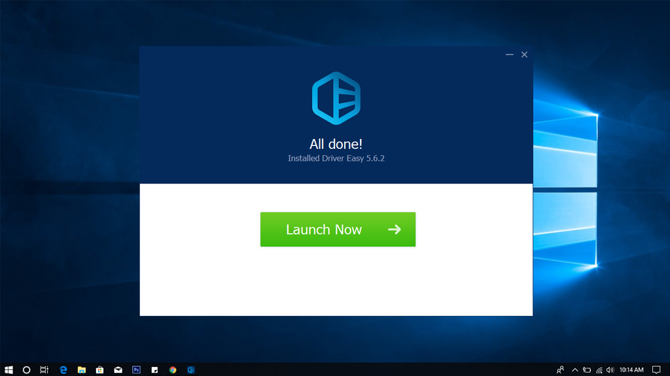Viewport: 670px width, 376px height.
Task: Select Driver Easy icon in taskbar
Action: [x=191, y=369]
